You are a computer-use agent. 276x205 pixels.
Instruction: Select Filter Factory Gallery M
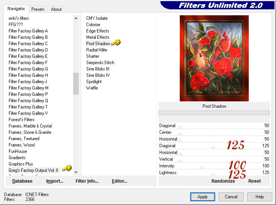[28, 88]
